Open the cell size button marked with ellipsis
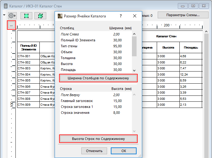This screenshot has height=158, width=212. [11, 25]
